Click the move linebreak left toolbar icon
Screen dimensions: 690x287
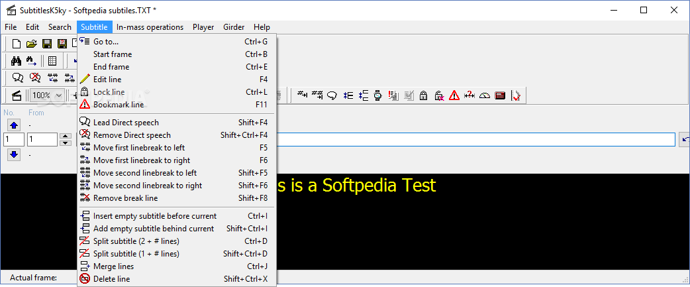point(53,78)
